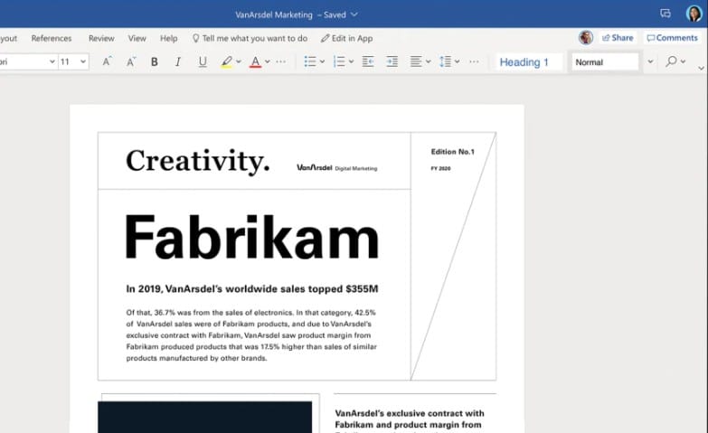Open the References tab
Screen dimensions: 708x433
pos(52,38)
